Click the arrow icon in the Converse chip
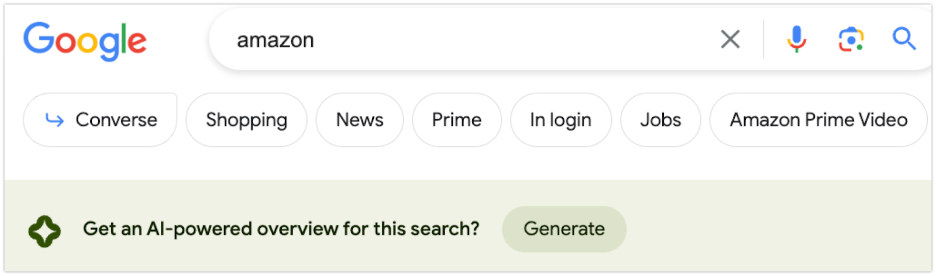Viewport: 936px width, 276px height. [x=54, y=120]
